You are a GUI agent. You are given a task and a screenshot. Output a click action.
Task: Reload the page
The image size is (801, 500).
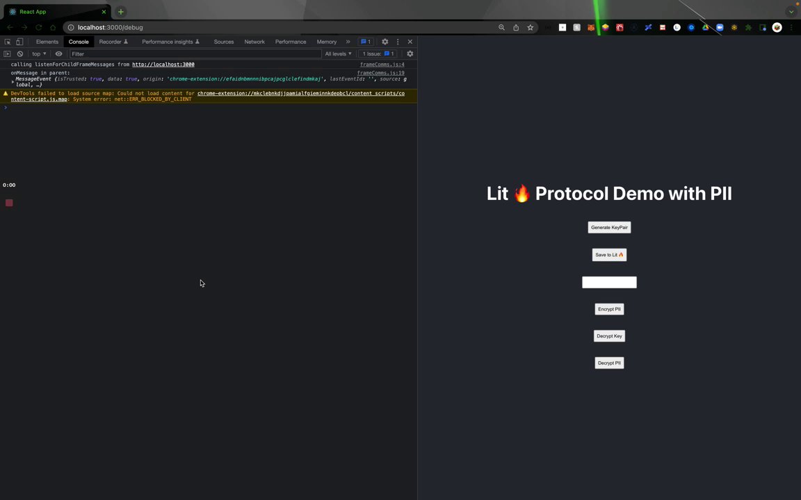tap(38, 28)
